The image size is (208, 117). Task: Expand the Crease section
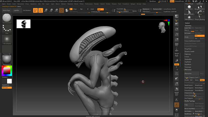(187, 57)
